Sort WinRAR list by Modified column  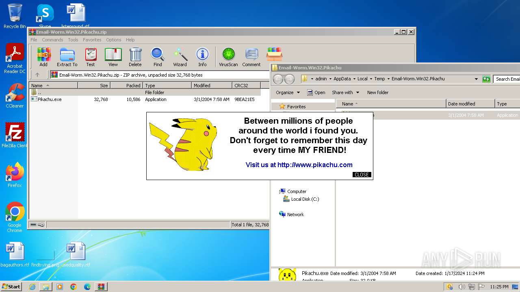[212, 86]
